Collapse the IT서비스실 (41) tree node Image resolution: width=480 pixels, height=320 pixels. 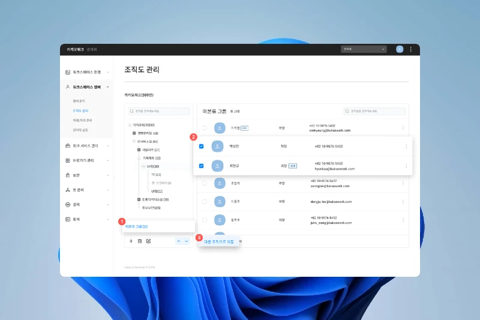(x=134, y=142)
